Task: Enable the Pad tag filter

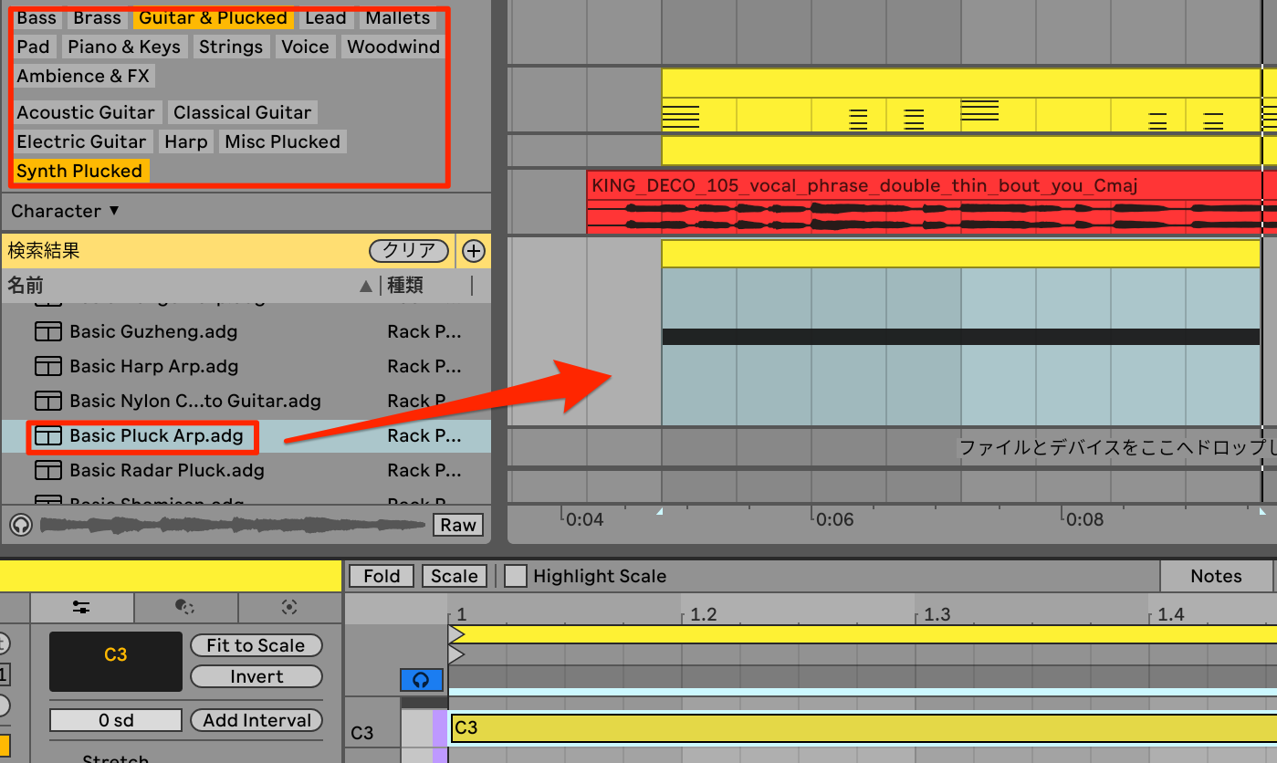Action: point(34,47)
